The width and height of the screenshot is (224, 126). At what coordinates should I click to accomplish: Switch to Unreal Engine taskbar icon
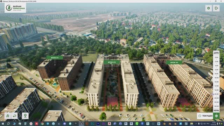81,124
